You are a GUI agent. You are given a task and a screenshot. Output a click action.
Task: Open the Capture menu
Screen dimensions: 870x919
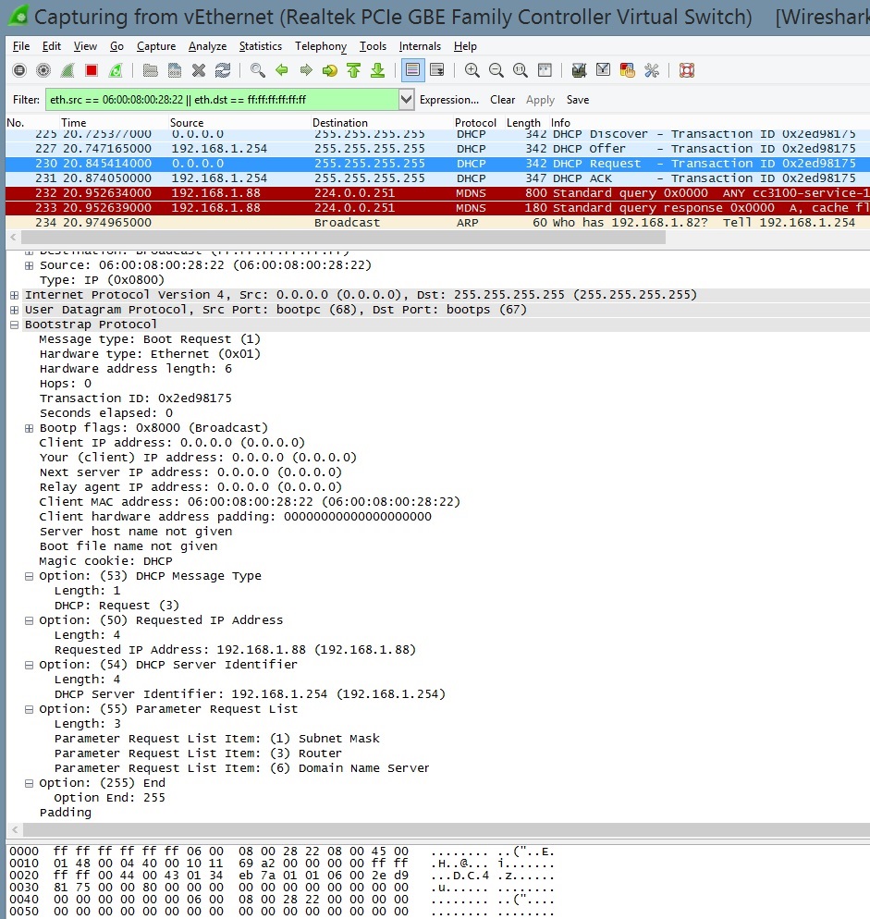coord(156,46)
